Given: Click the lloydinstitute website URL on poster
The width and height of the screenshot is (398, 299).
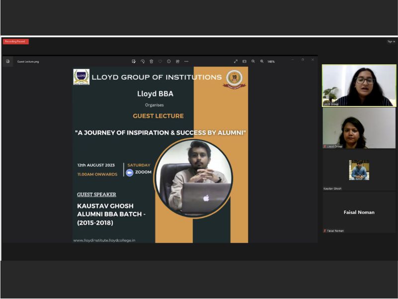Looking at the screenshot, I should click(x=104, y=240).
